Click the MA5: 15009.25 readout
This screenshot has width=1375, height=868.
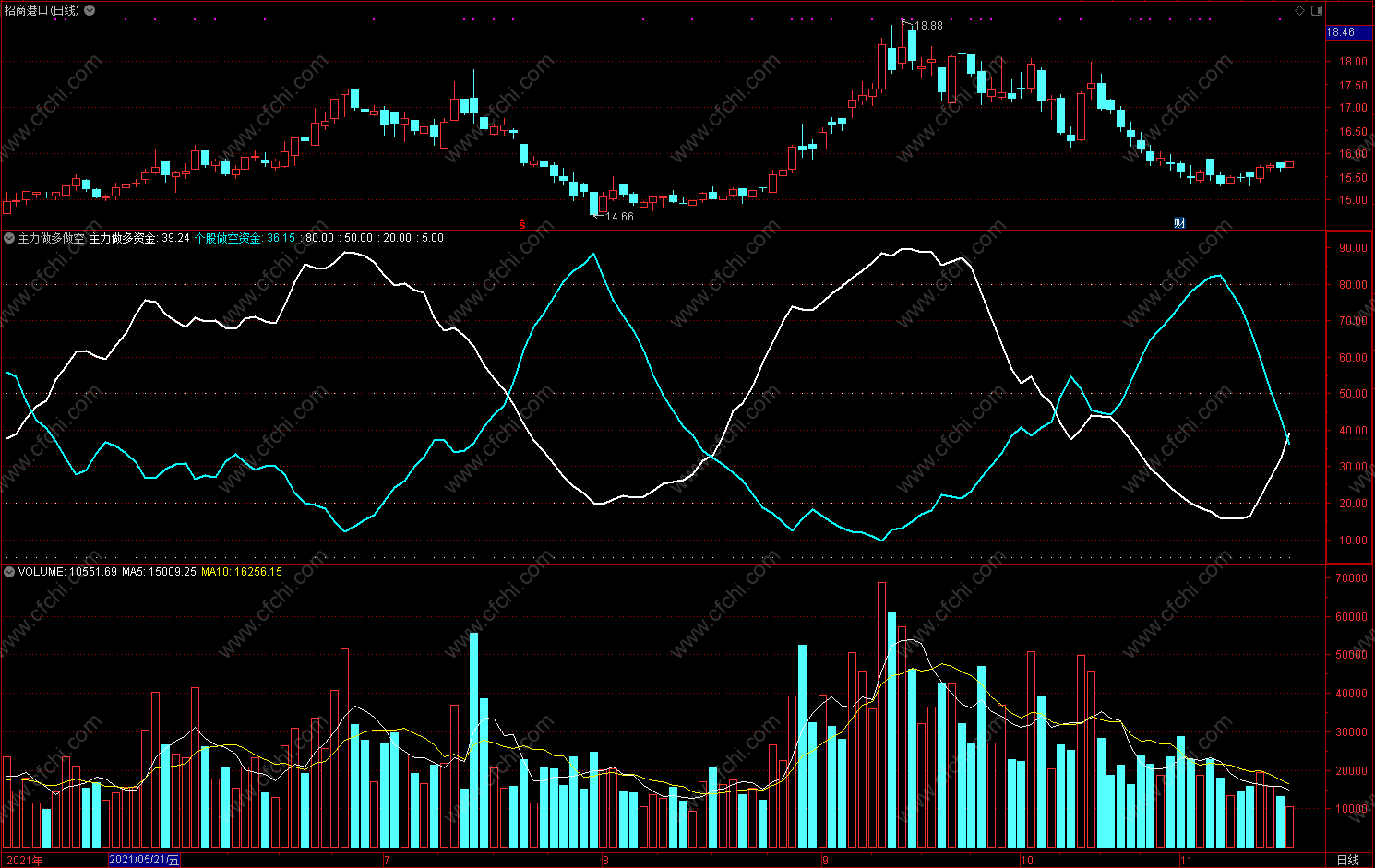click(159, 572)
